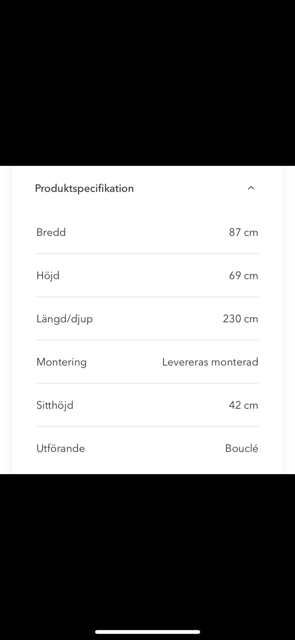Tap the white home indicator bar
This screenshot has width=295, height=640.
(147, 632)
